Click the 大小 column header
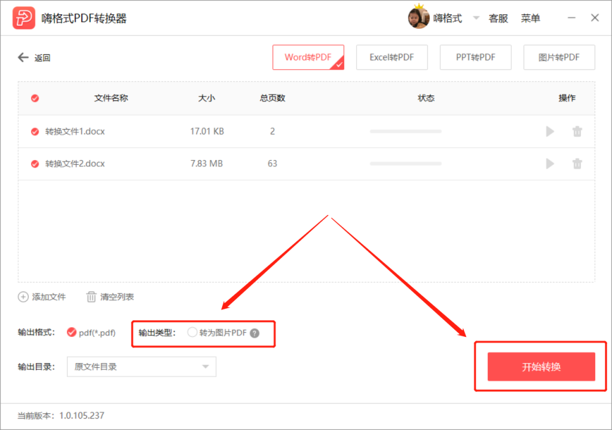 pyautogui.click(x=206, y=99)
